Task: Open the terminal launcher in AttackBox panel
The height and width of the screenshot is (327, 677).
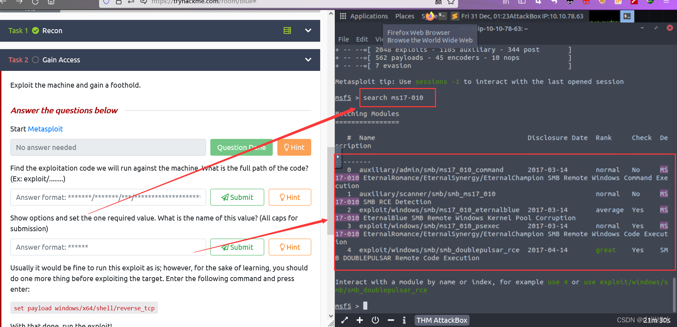Action: click(x=442, y=16)
